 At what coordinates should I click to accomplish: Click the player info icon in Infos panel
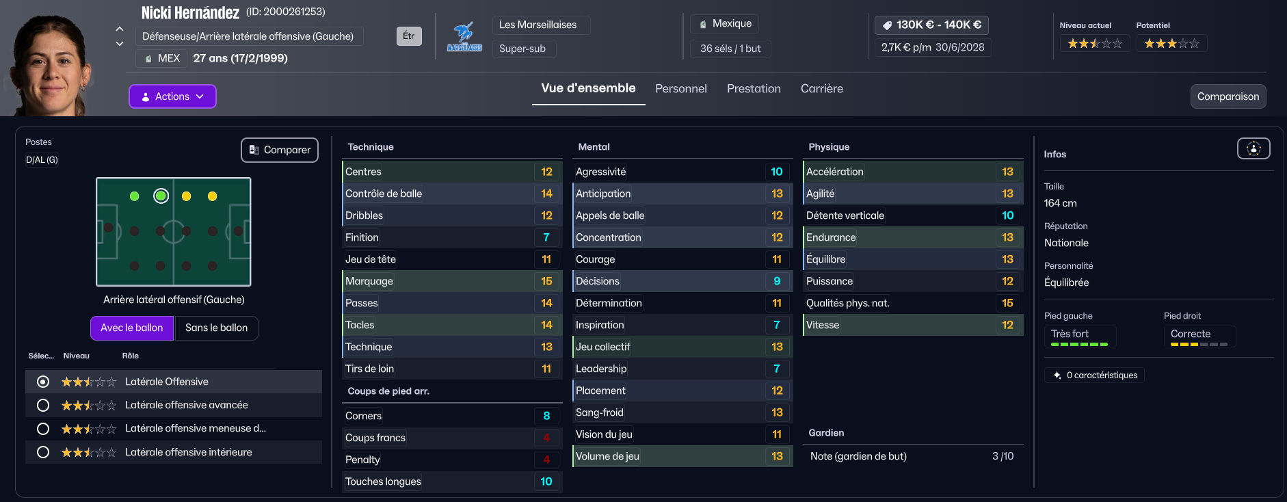pos(1253,148)
